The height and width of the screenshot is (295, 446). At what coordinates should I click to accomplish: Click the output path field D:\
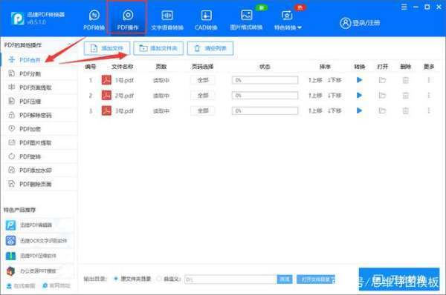230,279
